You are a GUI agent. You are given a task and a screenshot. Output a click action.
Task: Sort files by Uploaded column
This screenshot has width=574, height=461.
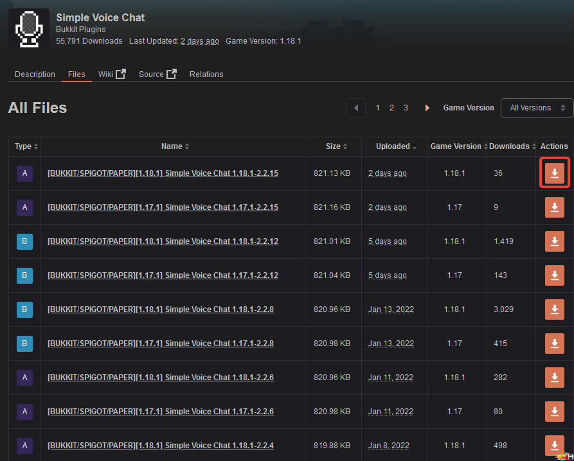(x=396, y=146)
